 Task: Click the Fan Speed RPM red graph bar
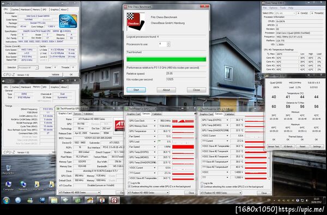(183, 147)
